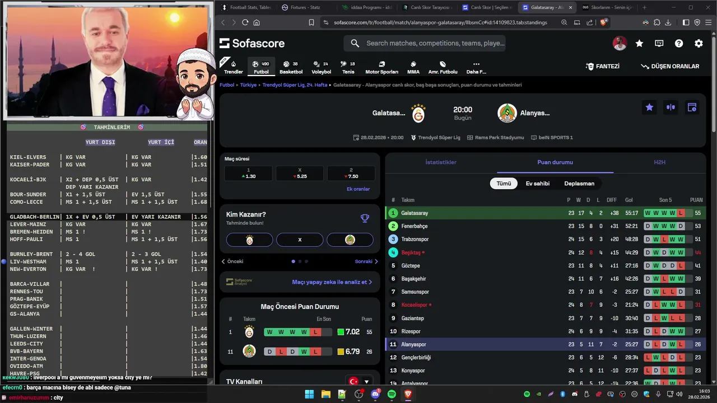Bookmark this page in the browser

click(311, 22)
